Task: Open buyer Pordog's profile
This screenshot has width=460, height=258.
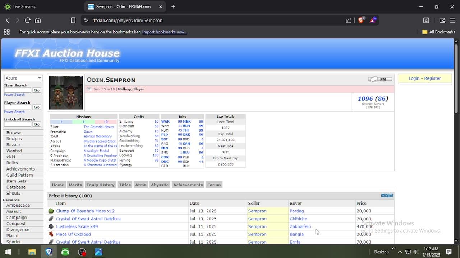Action: pos(297,211)
